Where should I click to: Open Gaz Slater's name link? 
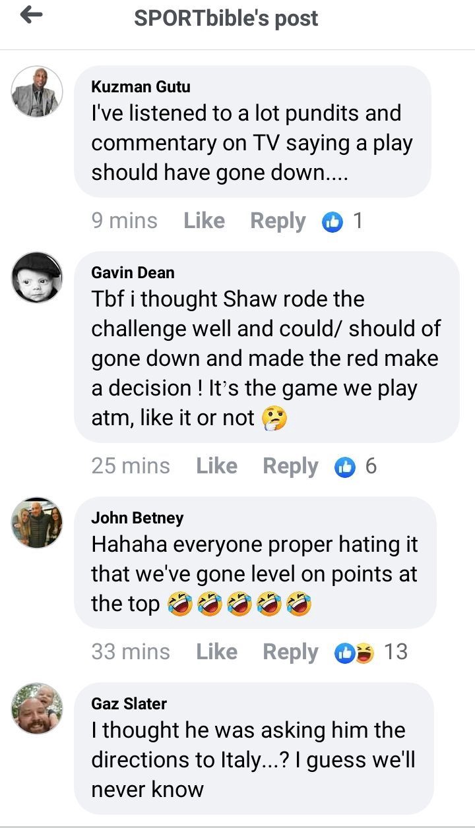129,703
